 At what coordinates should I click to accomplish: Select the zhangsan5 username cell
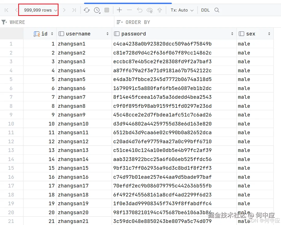click(84, 79)
